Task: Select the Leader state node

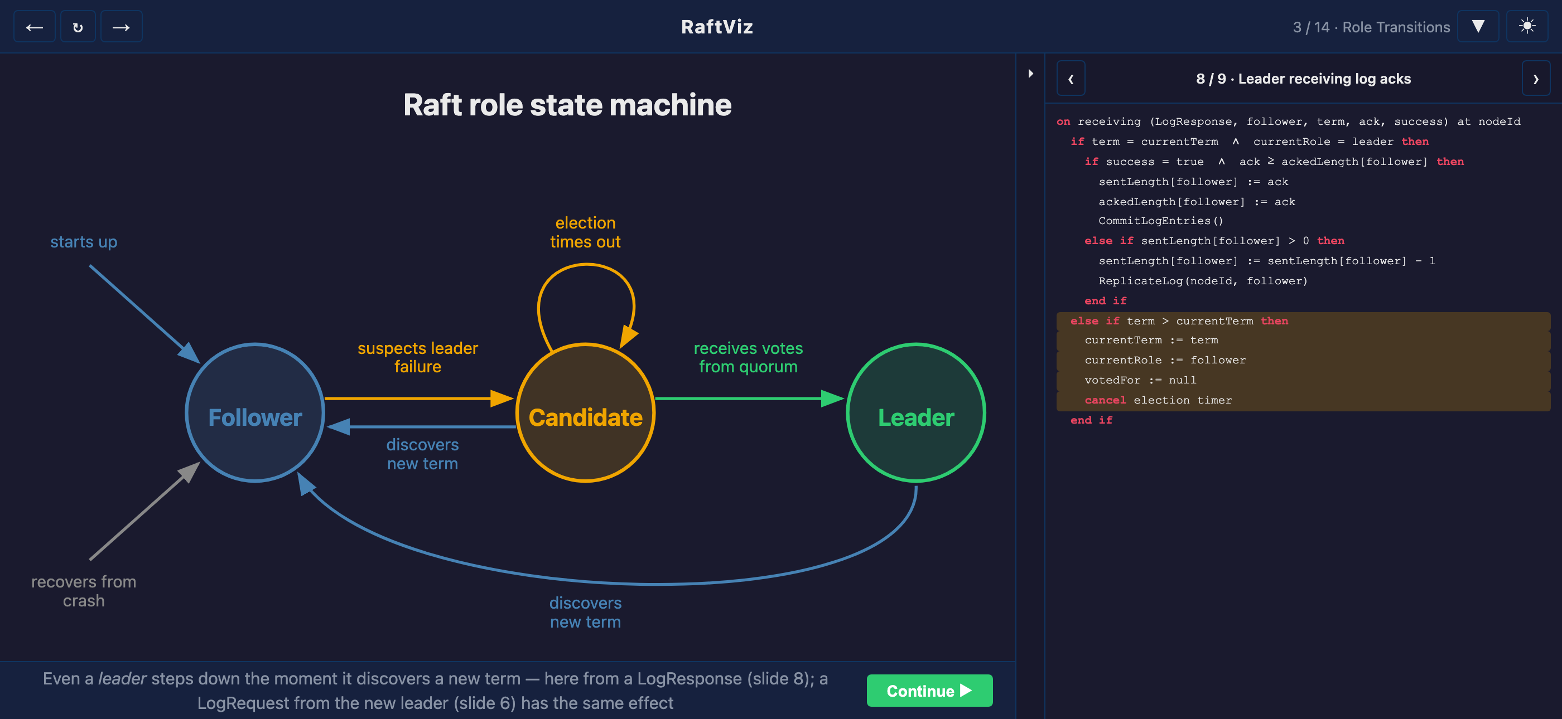Action: point(916,413)
